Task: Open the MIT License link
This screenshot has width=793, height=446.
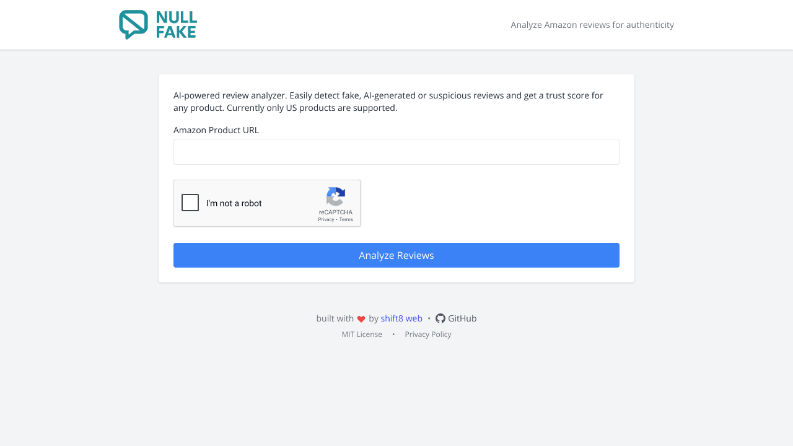Action: point(362,334)
